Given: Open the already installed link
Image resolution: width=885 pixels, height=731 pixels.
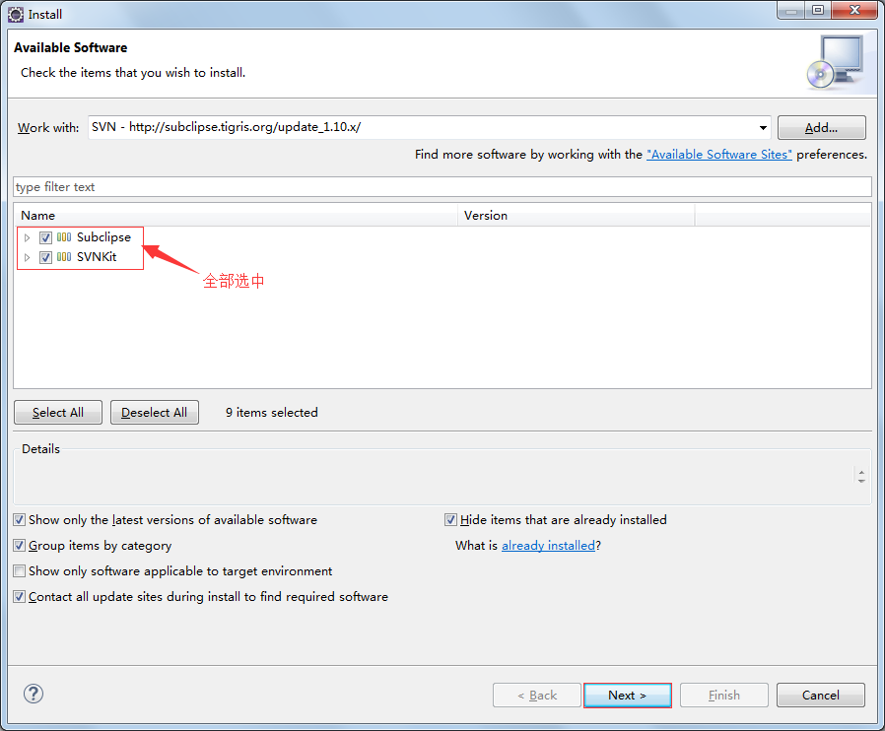Looking at the screenshot, I should pos(548,546).
